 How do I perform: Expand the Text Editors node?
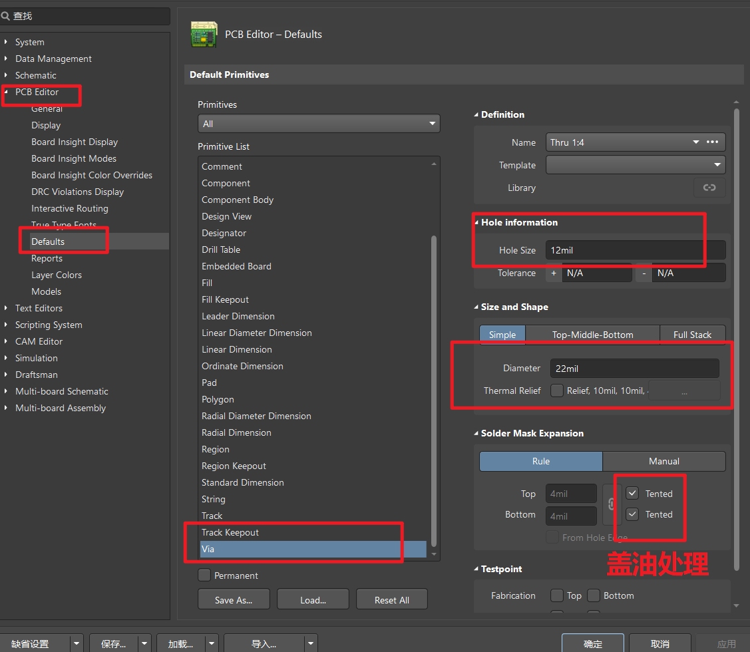point(6,308)
